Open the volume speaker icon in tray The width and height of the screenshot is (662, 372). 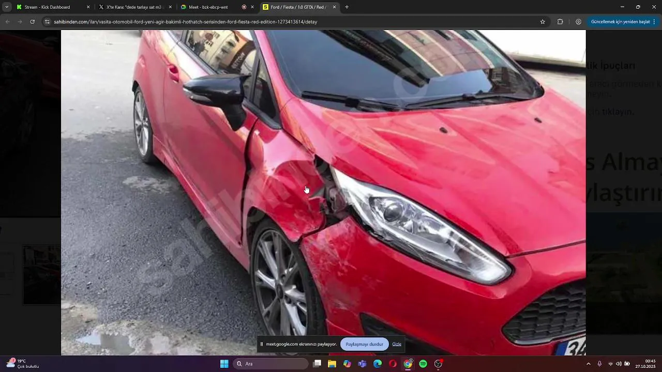point(619,364)
